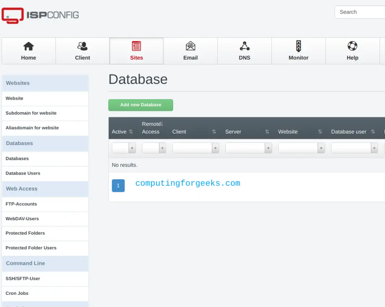
Task: Click the ISPConfig logo
Action: point(40,15)
